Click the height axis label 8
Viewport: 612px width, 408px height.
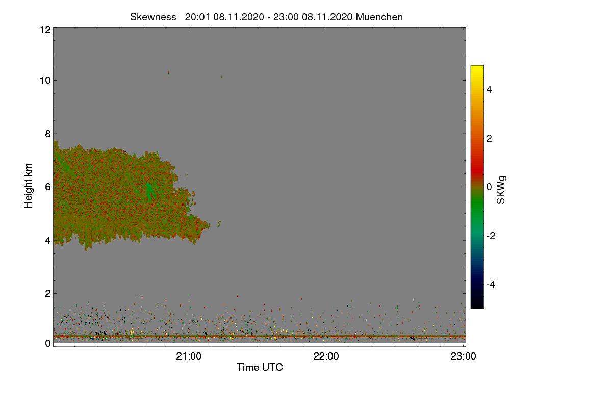48,134
